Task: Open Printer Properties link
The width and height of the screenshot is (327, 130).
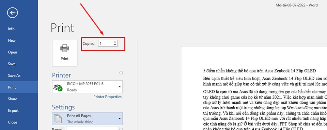Action: coord(107,97)
